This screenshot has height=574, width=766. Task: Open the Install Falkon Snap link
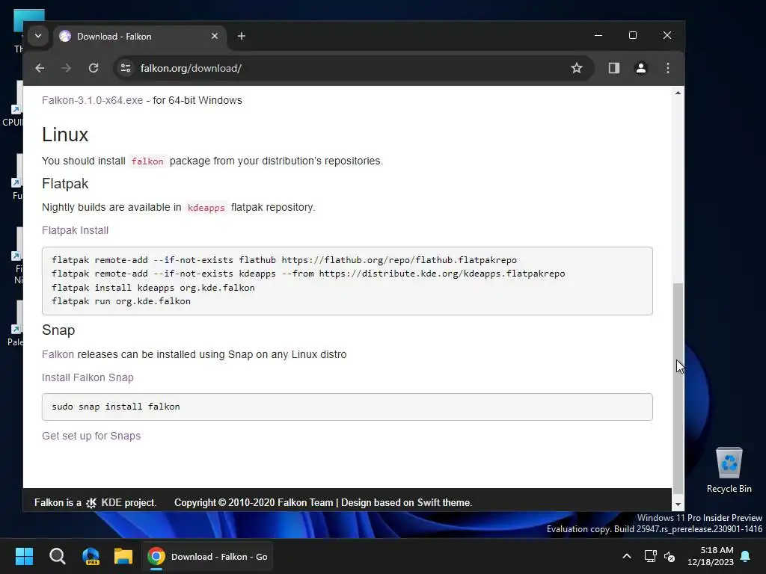pyautogui.click(x=88, y=377)
